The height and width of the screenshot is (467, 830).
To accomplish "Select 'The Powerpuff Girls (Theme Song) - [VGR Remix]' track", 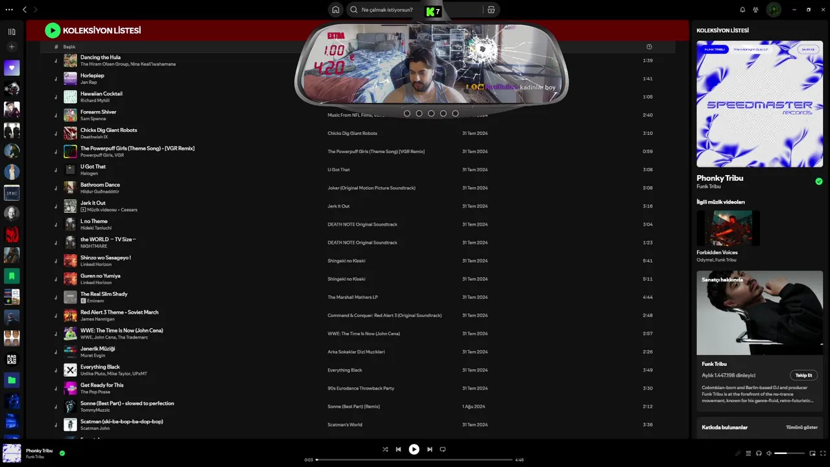I will pyautogui.click(x=137, y=148).
